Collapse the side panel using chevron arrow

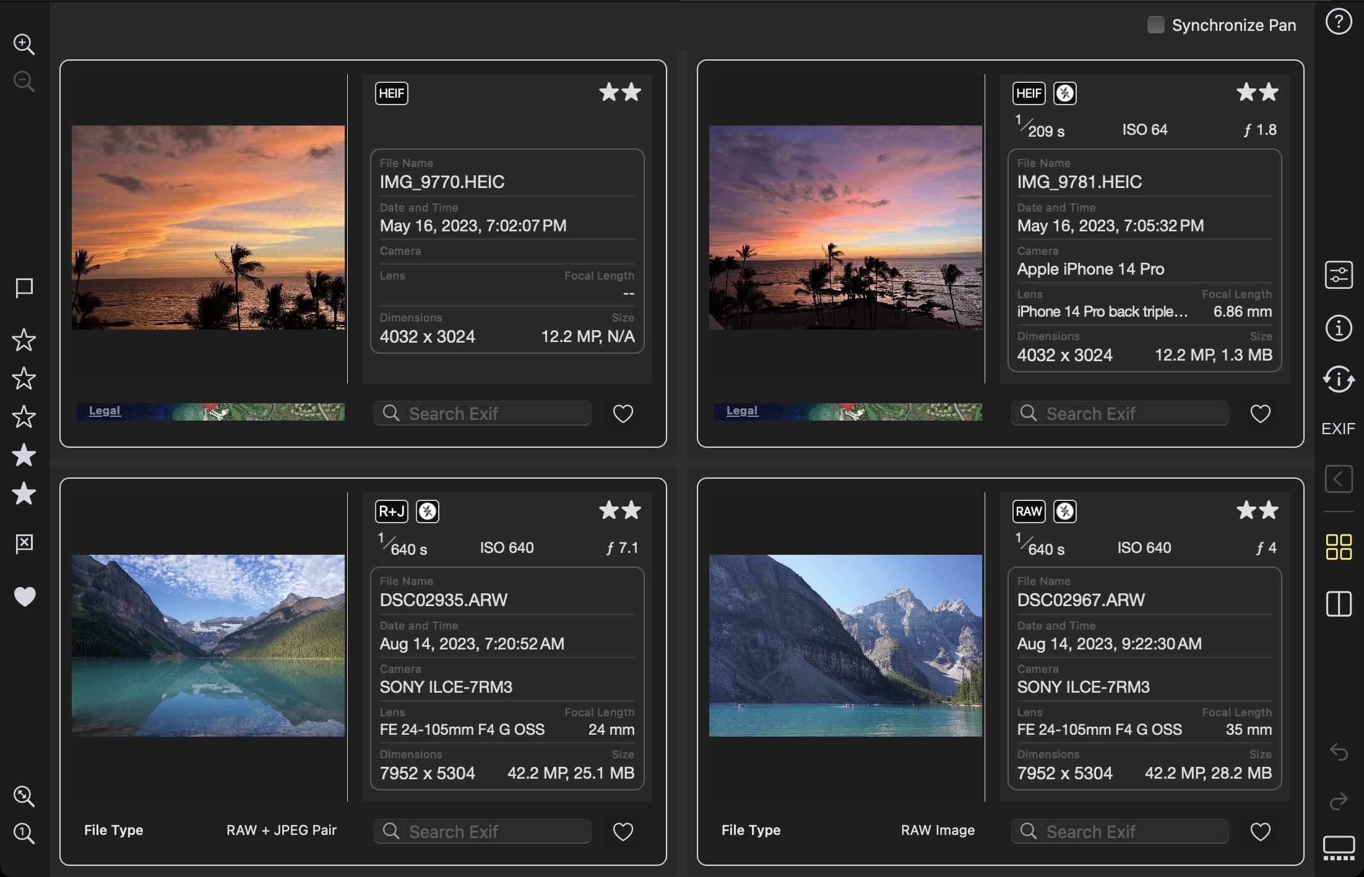pos(1339,479)
